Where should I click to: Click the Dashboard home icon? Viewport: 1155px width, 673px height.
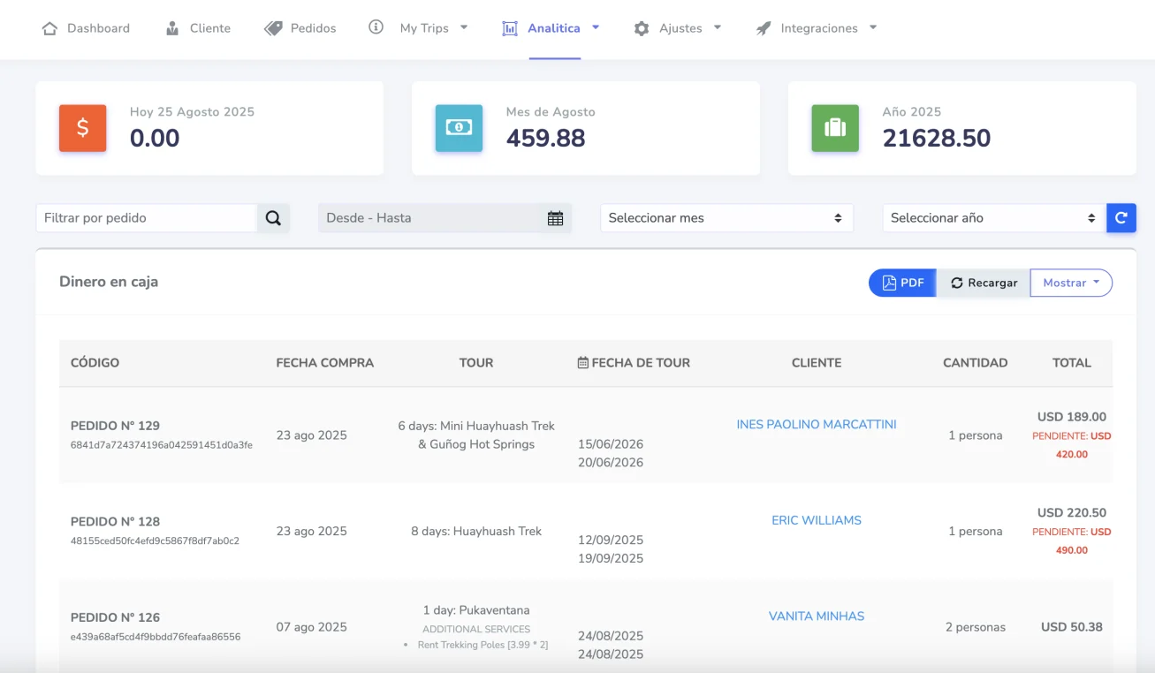50,28
